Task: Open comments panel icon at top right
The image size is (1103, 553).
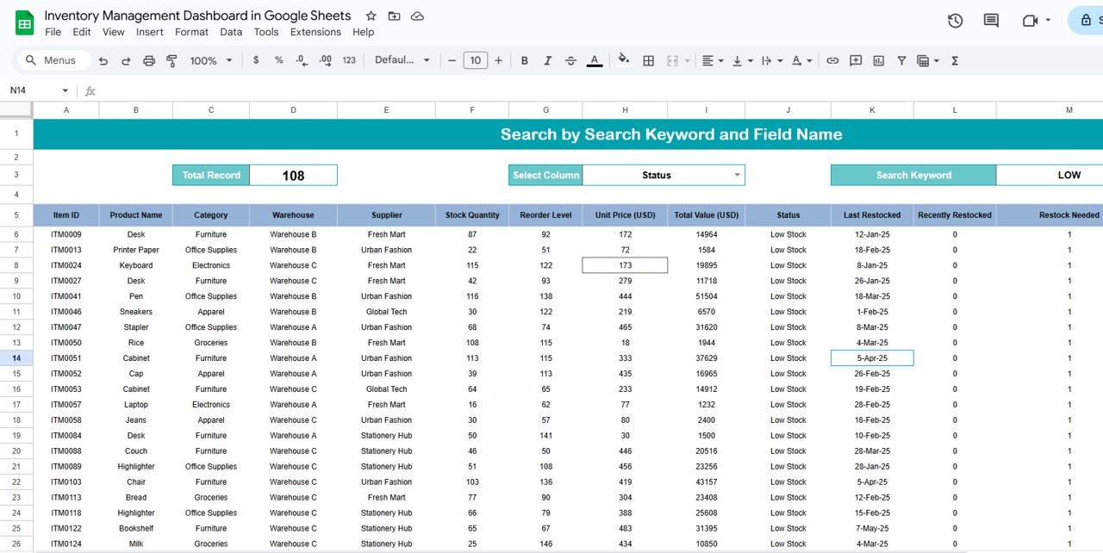Action: (x=991, y=21)
